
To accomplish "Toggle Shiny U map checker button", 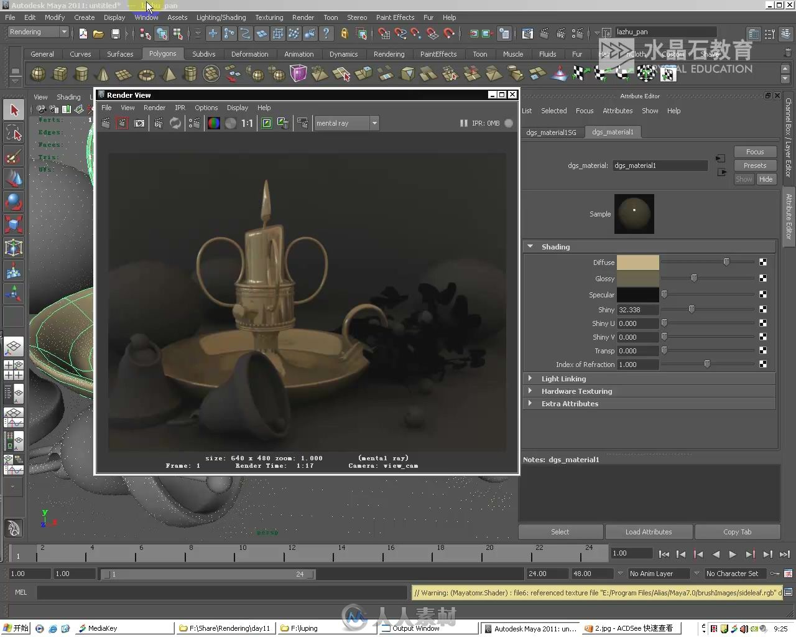I will (763, 323).
